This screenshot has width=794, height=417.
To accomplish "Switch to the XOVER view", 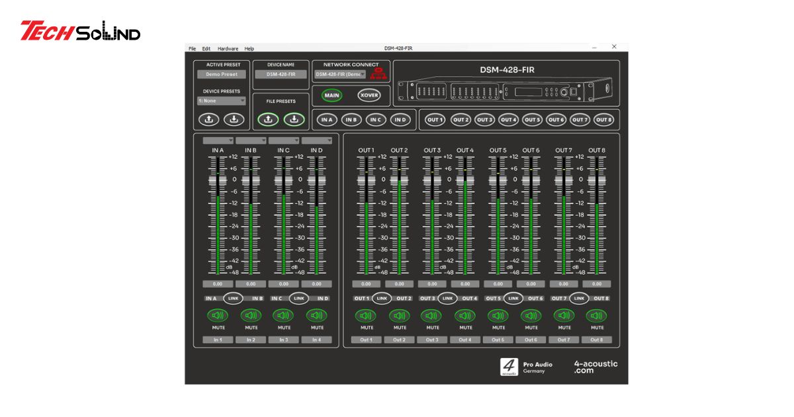I will 369,95.
